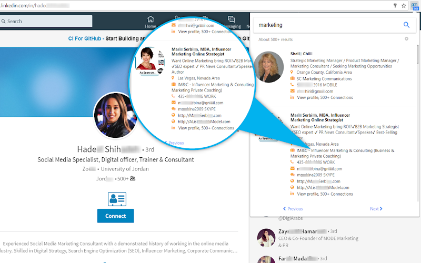The height and width of the screenshot is (263, 421).
Task: Click the key icon in address bar
Action: [395, 6]
